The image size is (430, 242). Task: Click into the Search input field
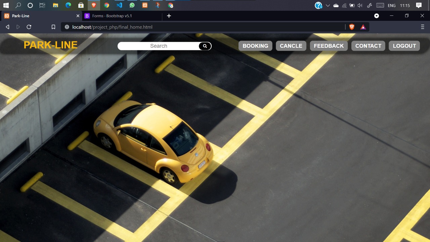pyautogui.click(x=158, y=46)
